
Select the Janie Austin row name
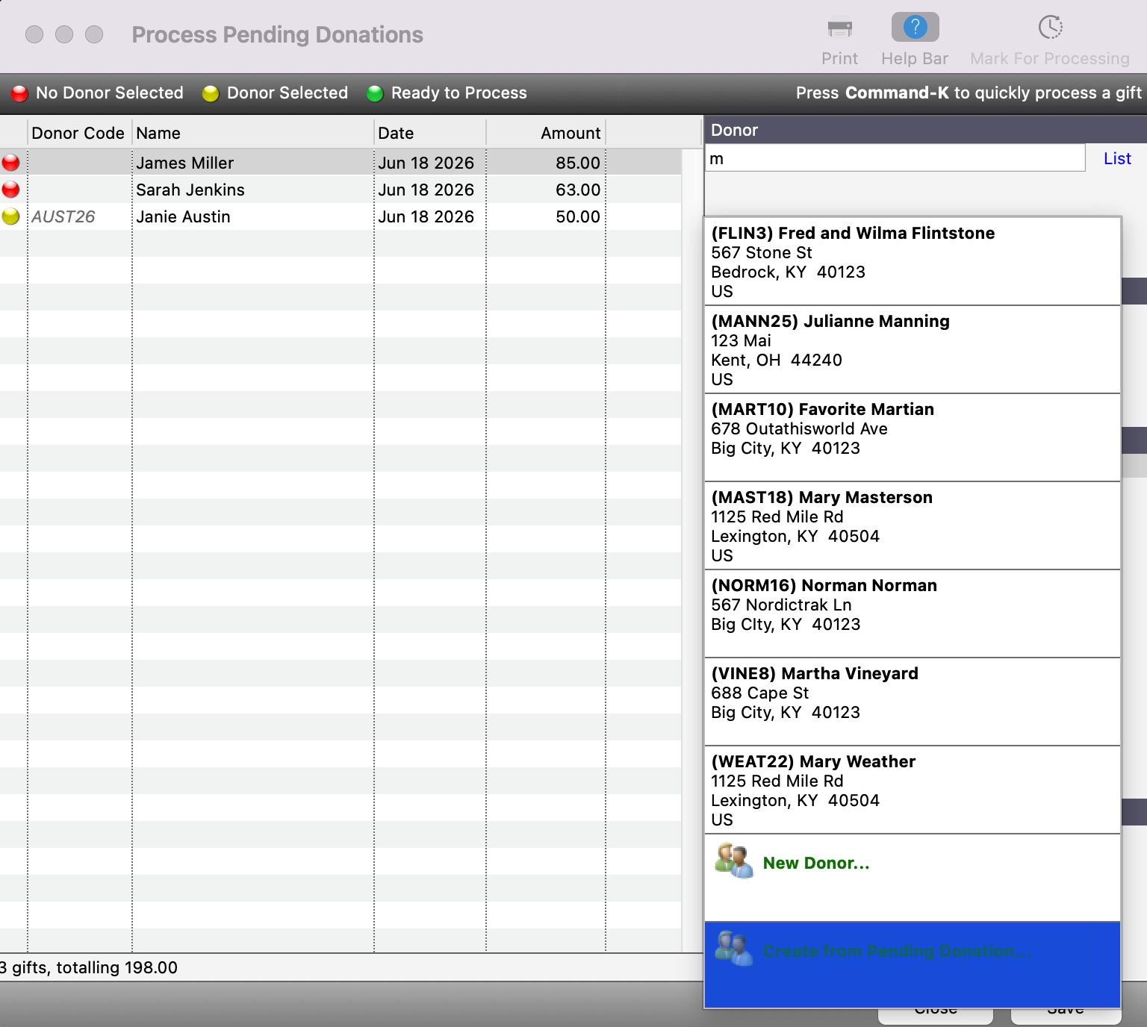coord(183,216)
